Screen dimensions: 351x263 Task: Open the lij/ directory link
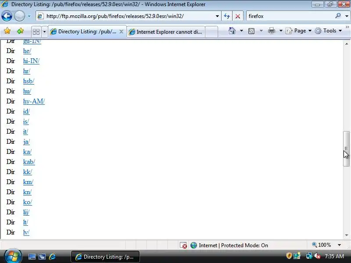pyautogui.click(x=26, y=212)
